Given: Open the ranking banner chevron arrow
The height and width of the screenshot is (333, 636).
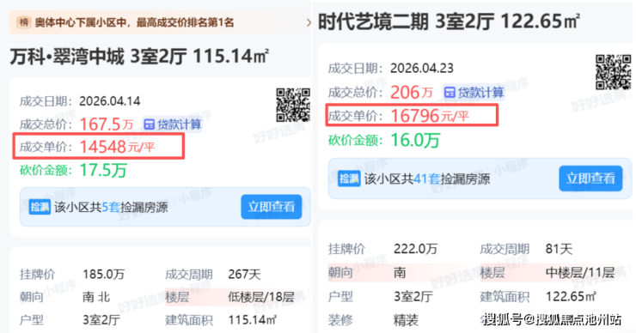Looking at the screenshot, I should [309, 22].
